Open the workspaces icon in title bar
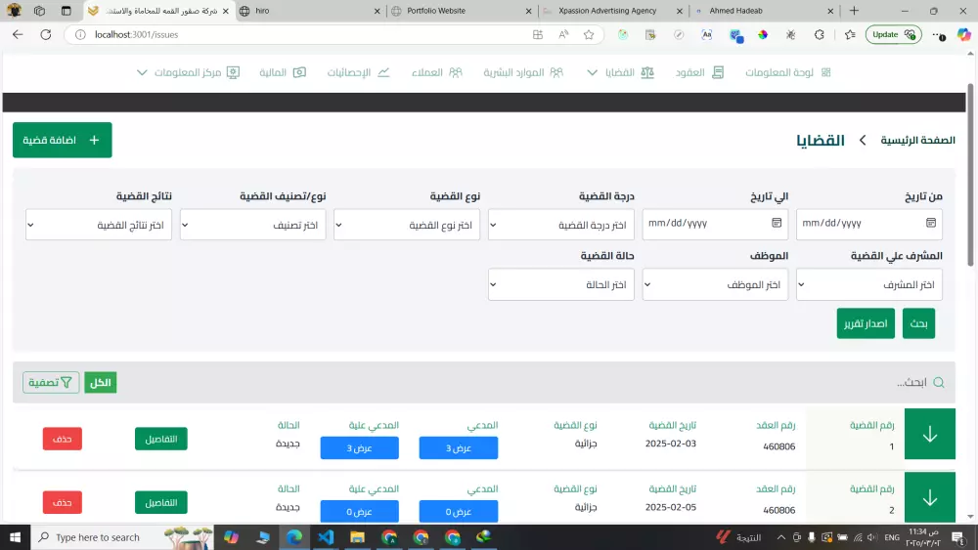This screenshot has width=978, height=550. click(39, 11)
